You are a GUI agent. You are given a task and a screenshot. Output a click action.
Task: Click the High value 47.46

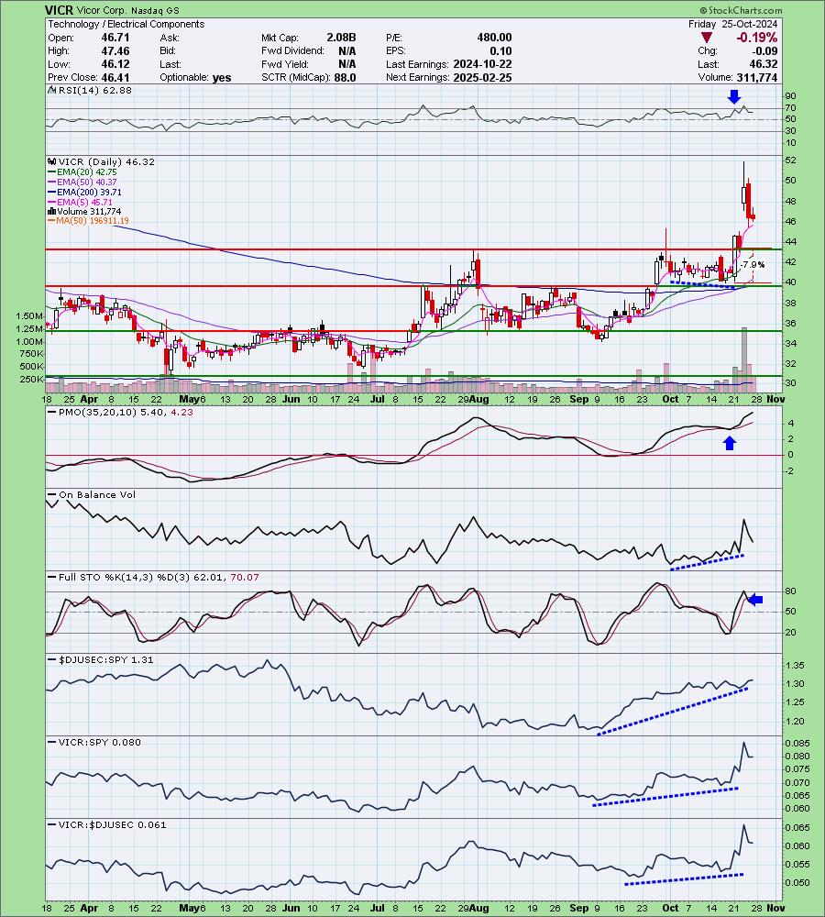point(115,50)
